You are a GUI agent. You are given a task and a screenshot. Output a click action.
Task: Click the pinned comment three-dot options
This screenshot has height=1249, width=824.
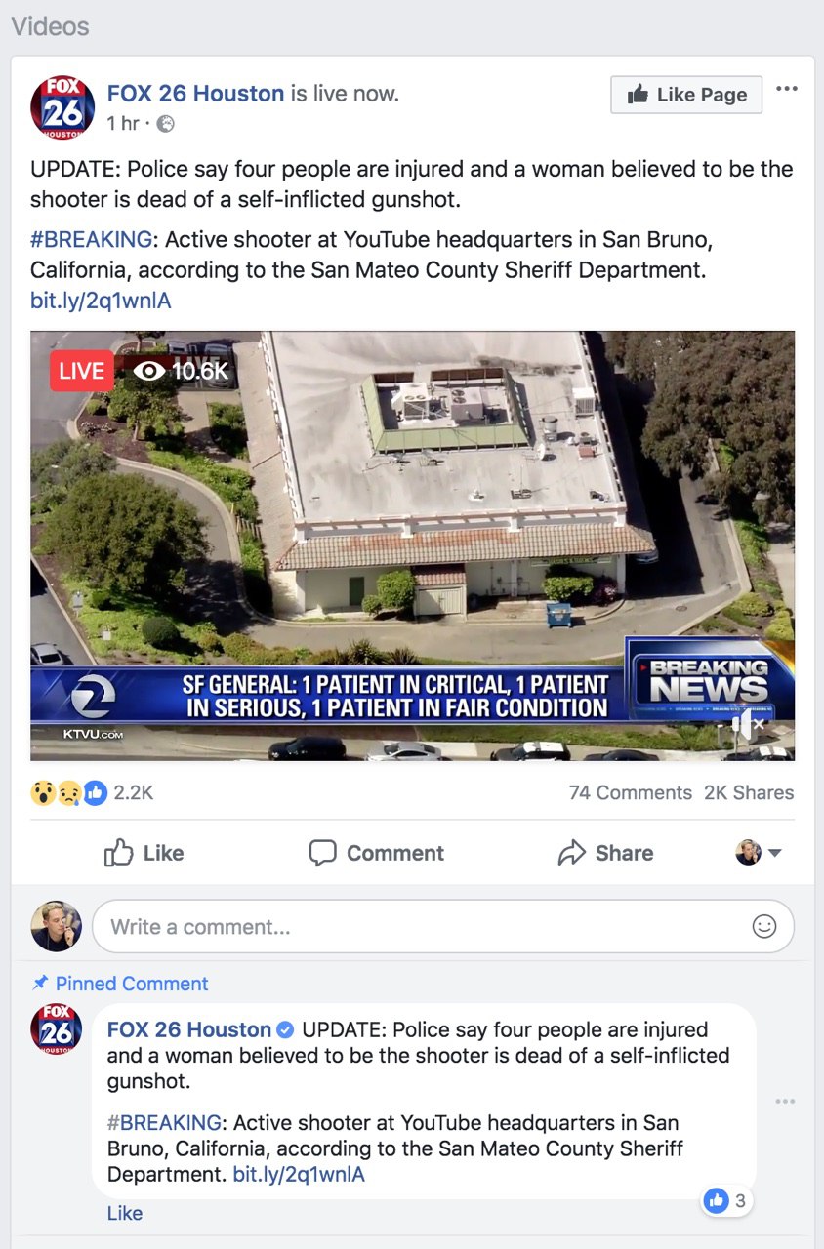point(785,1102)
